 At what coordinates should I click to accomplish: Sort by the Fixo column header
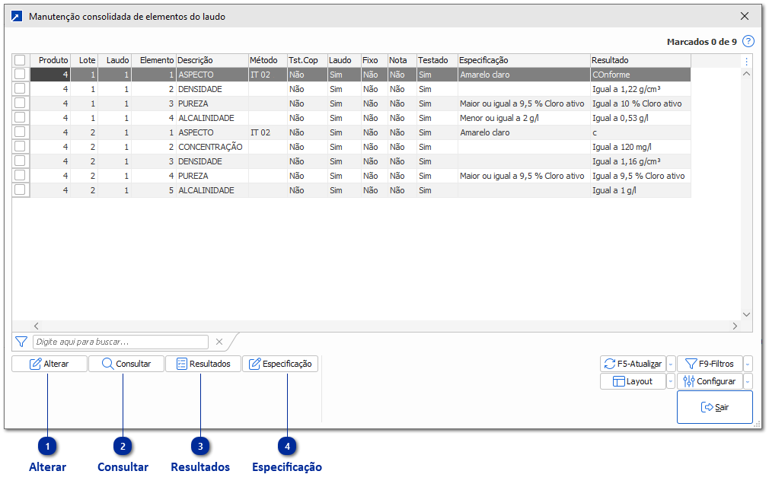pyautogui.click(x=374, y=60)
